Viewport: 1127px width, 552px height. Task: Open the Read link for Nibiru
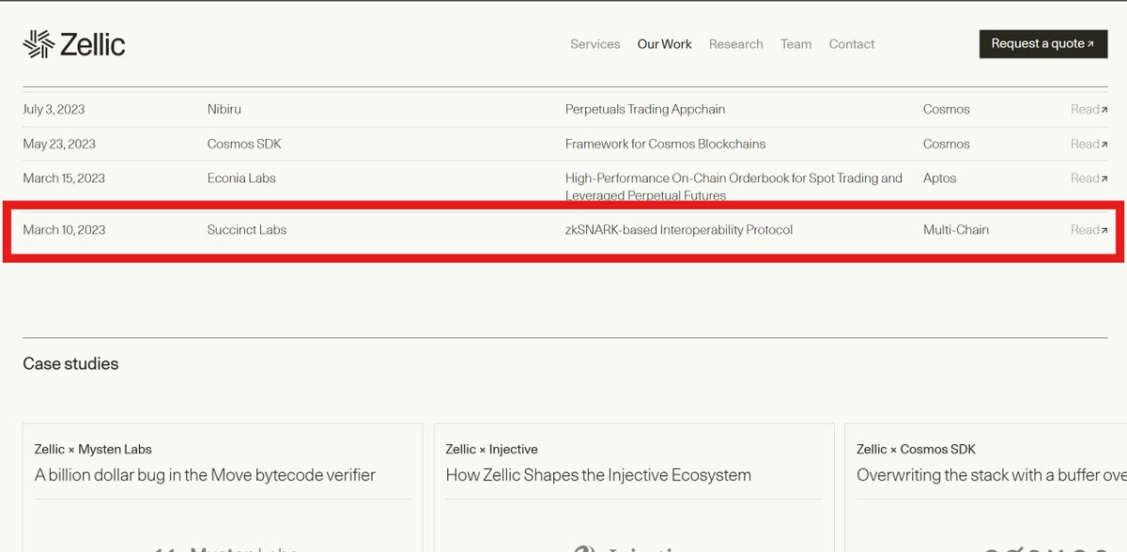pyautogui.click(x=1088, y=109)
